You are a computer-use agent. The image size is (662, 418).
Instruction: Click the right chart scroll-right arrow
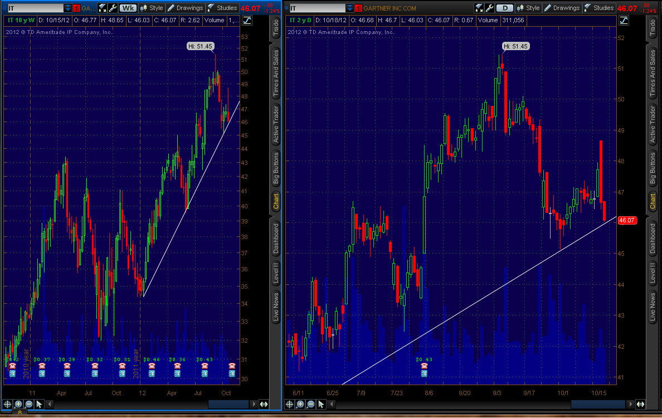click(630, 404)
